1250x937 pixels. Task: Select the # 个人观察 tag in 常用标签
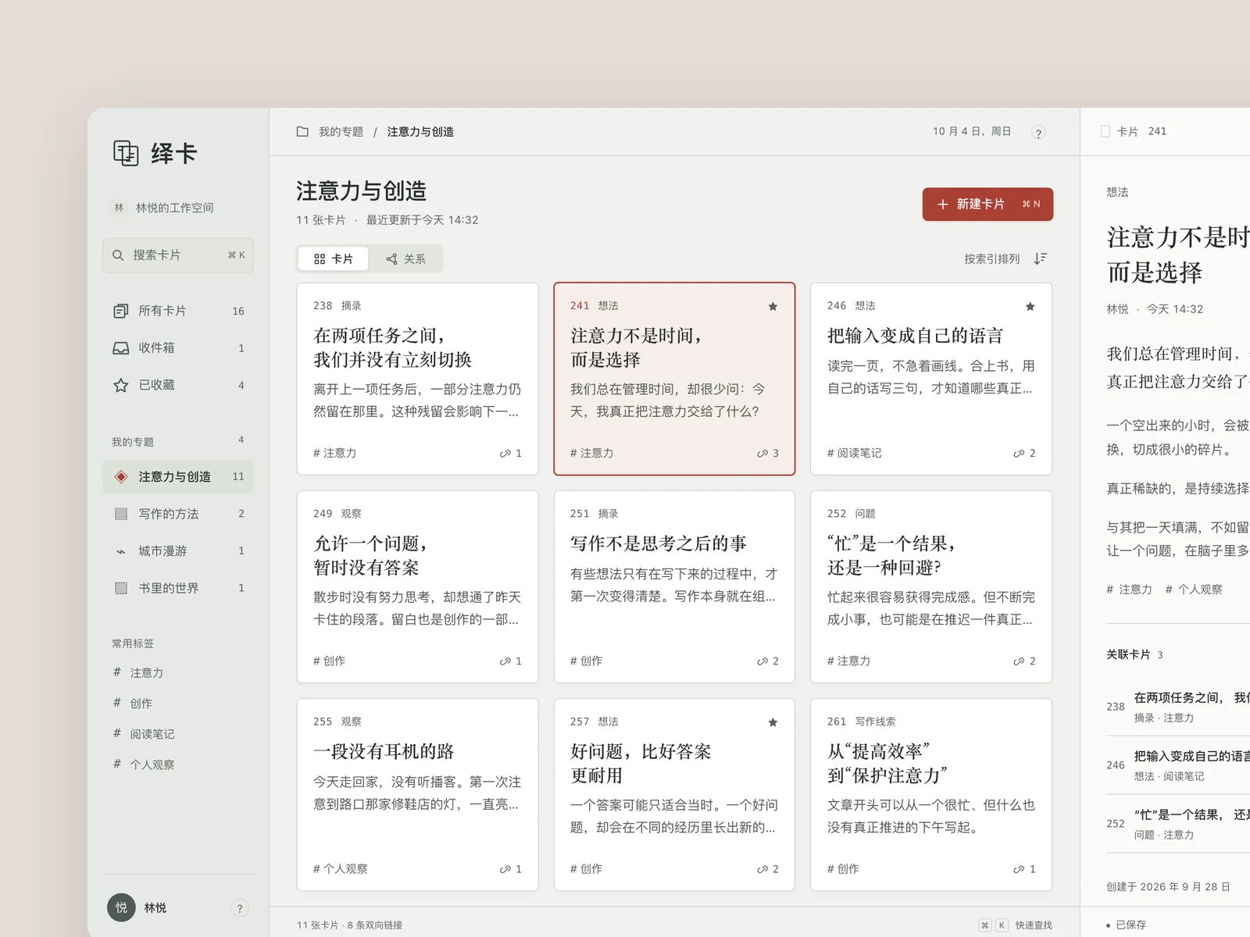(144, 764)
